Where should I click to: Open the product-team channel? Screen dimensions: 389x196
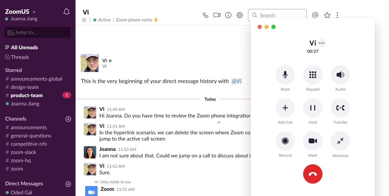(27, 95)
